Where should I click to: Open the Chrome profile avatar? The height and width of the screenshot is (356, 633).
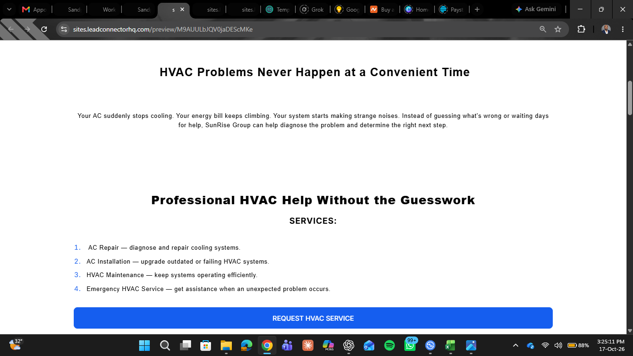(606, 29)
